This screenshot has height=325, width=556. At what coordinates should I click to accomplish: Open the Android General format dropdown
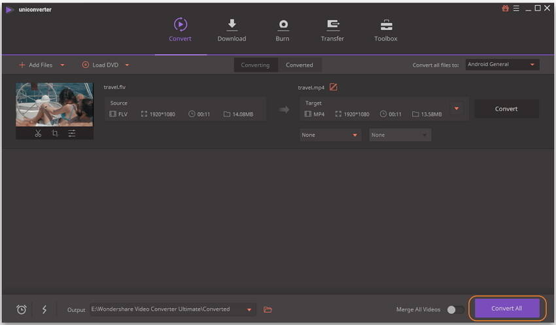tap(502, 65)
